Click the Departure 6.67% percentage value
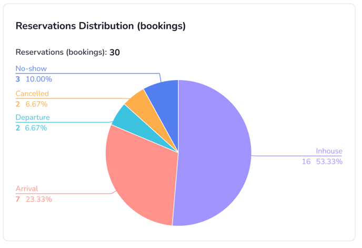The width and height of the screenshot is (362, 248). click(36, 128)
